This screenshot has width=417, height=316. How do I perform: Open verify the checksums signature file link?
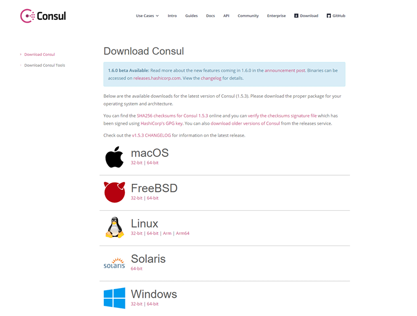pyautogui.click(x=282, y=116)
